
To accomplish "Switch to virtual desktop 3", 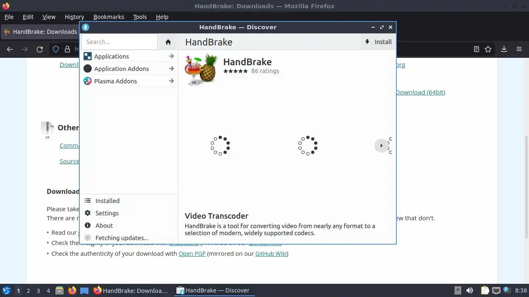I will (x=38, y=291).
